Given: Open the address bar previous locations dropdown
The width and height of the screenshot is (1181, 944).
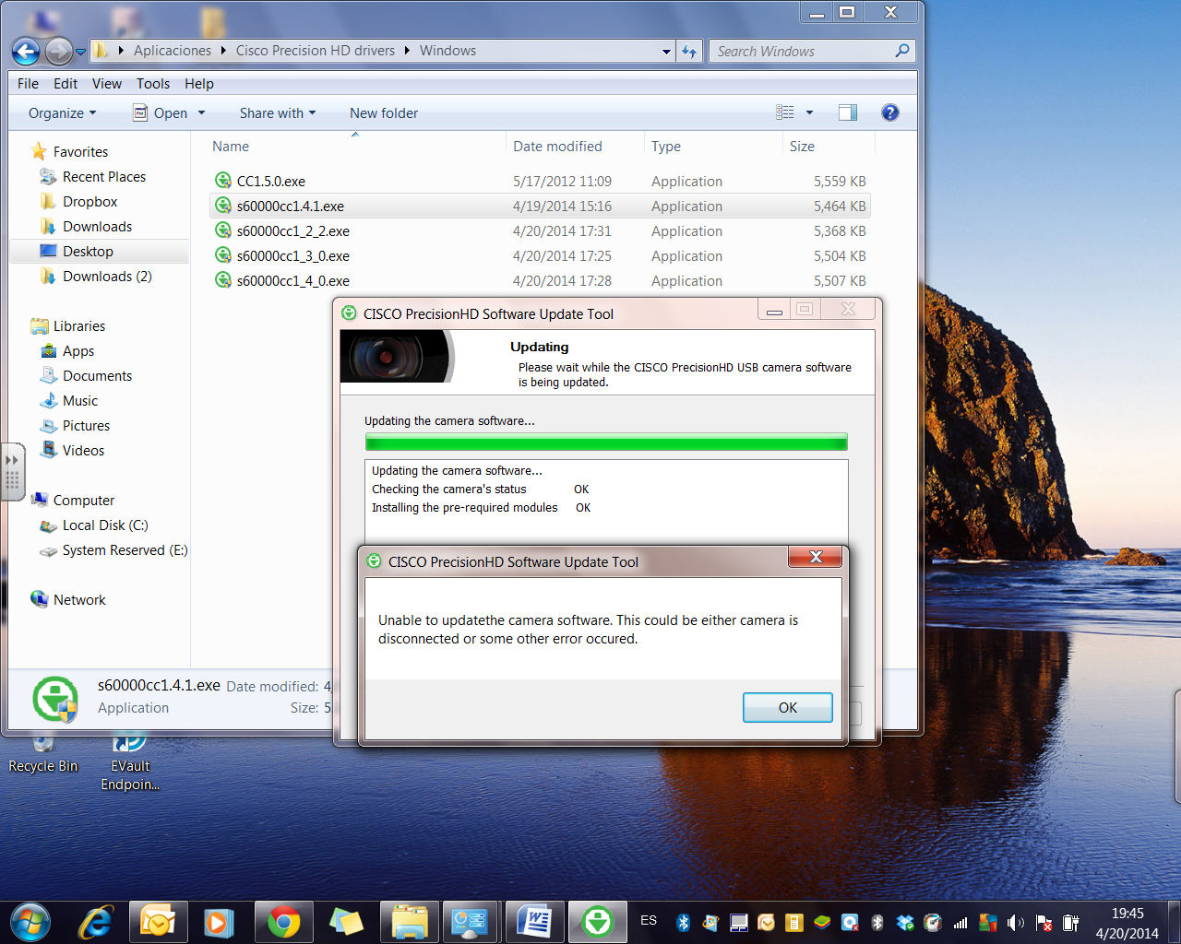Looking at the screenshot, I should click(x=666, y=52).
